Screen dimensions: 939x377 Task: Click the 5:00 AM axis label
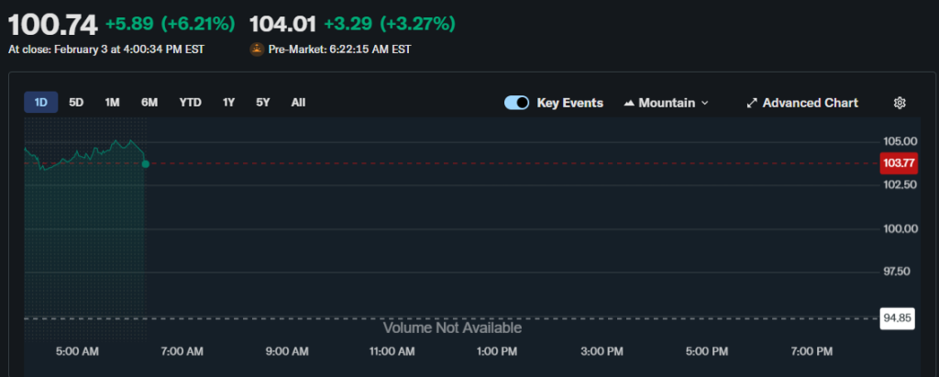(x=77, y=352)
